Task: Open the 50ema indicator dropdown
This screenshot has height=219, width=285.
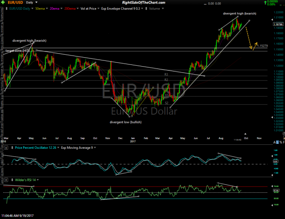Action: pyautogui.click(x=47, y=8)
